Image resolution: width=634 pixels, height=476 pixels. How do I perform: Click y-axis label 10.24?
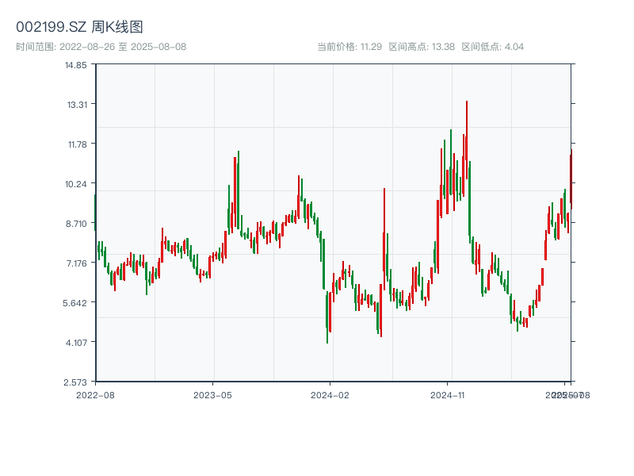tap(75, 184)
